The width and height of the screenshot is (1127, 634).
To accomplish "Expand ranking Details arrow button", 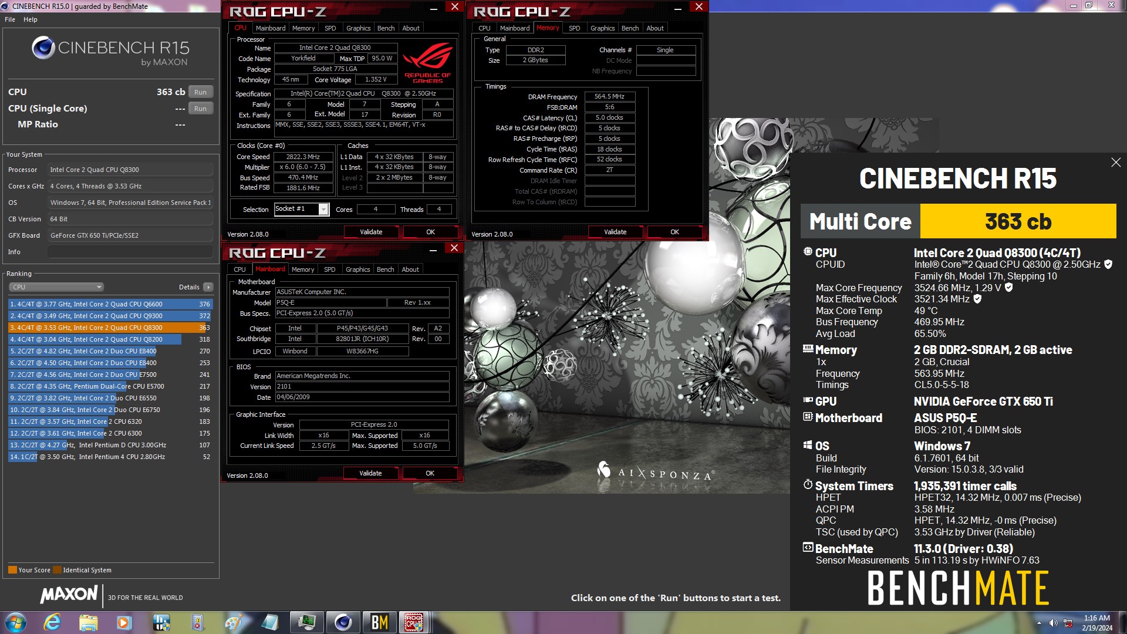I will click(x=208, y=287).
